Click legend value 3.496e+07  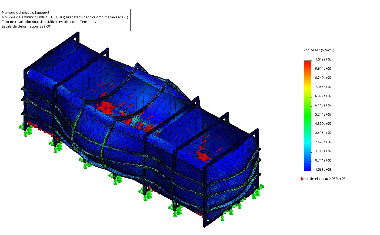[x=323, y=133]
